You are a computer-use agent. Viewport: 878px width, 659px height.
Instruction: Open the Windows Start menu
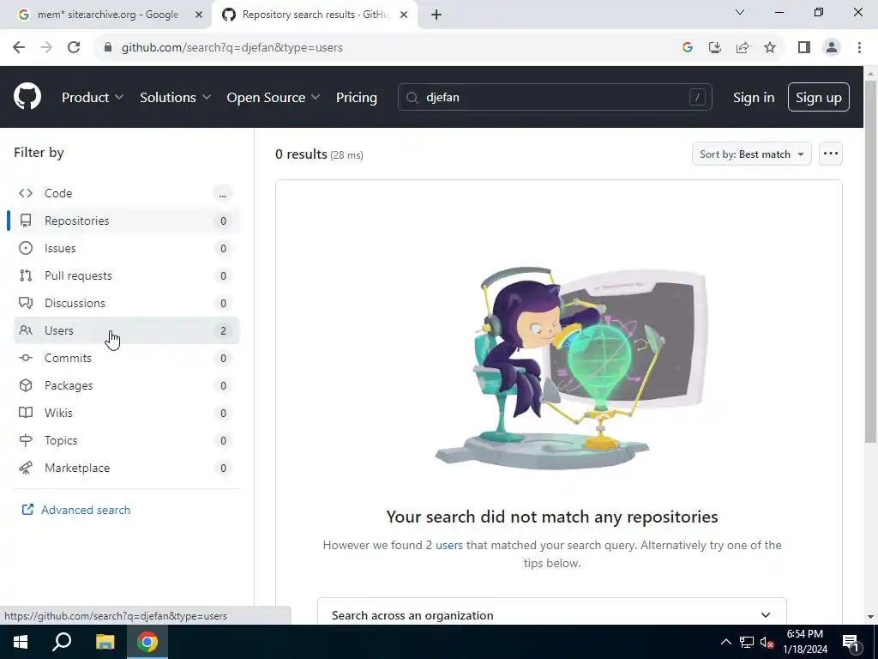21,642
